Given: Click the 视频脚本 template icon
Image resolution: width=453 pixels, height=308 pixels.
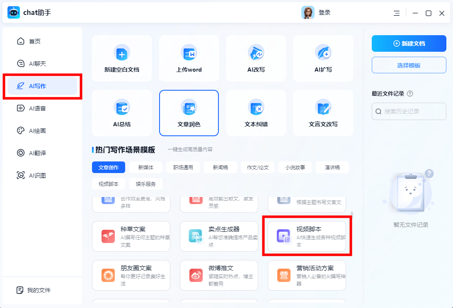Looking at the screenshot, I should [284, 236].
